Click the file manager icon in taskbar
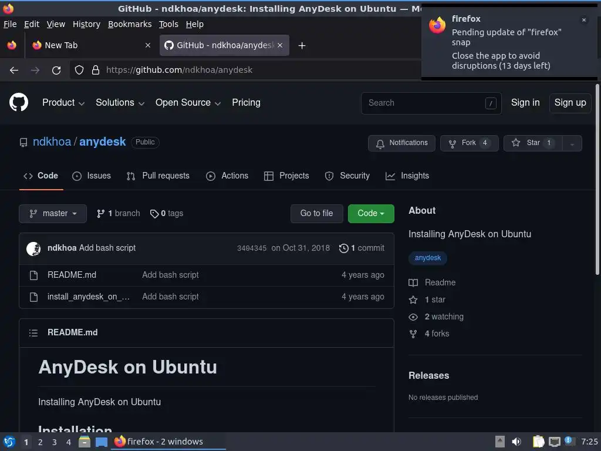The width and height of the screenshot is (601, 451). pos(85,442)
